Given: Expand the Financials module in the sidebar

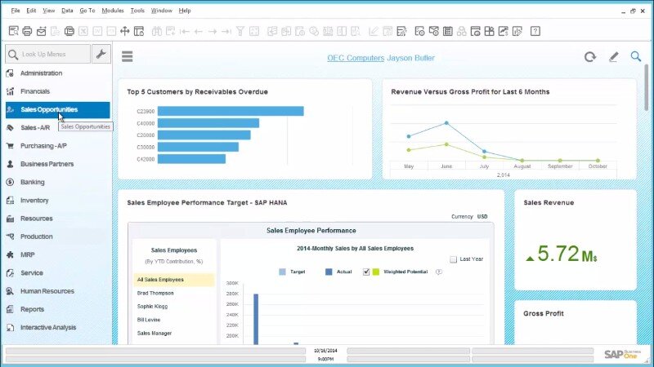Looking at the screenshot, I should 35,91.
